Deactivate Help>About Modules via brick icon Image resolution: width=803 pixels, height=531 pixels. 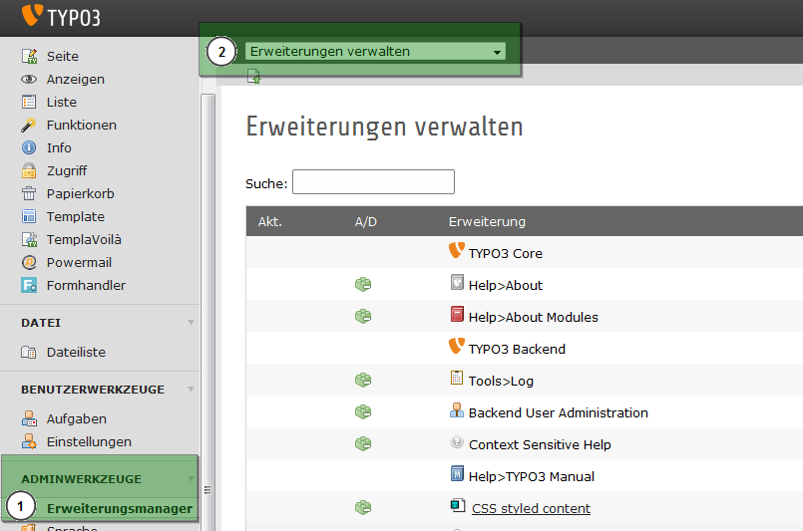tap(363, 316)
